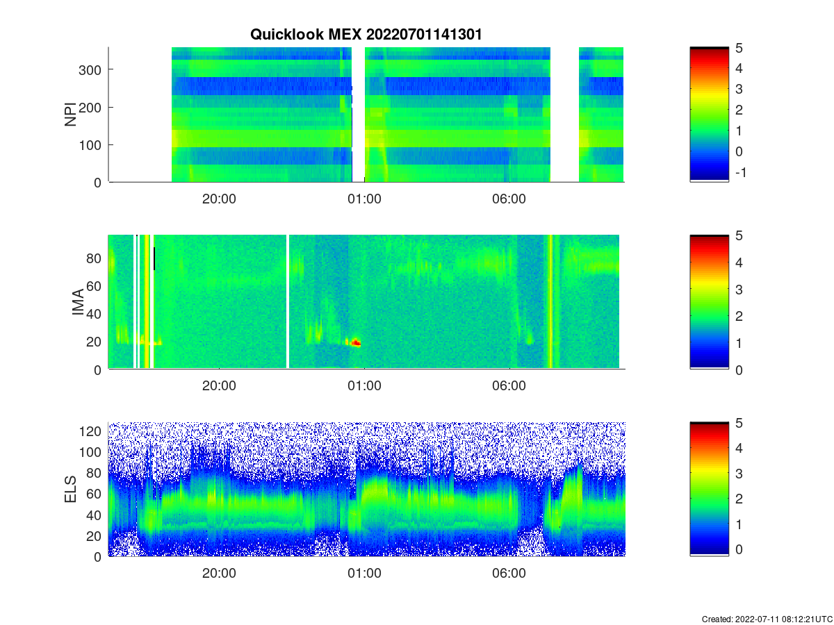Click the "0" tick on the ELS colorbar
834x625 pixels.
739,549
